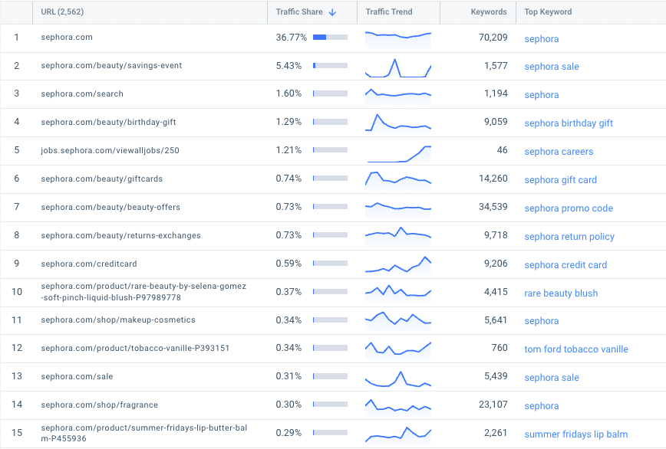The width and height of the screenshot is (666, 449).
Task: Open the 'sephora' keyword for sephora.com/search row
Action: (x=542, y=95)
